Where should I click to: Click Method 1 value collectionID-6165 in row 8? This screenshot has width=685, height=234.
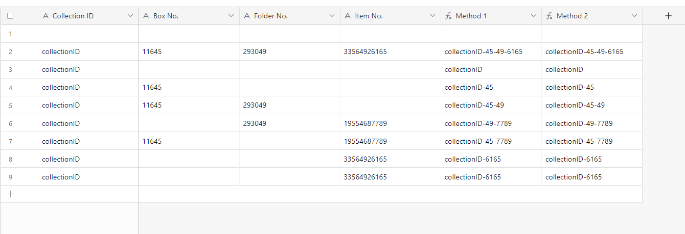point(473,159)
